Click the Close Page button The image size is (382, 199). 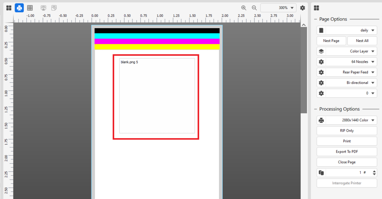347,162
